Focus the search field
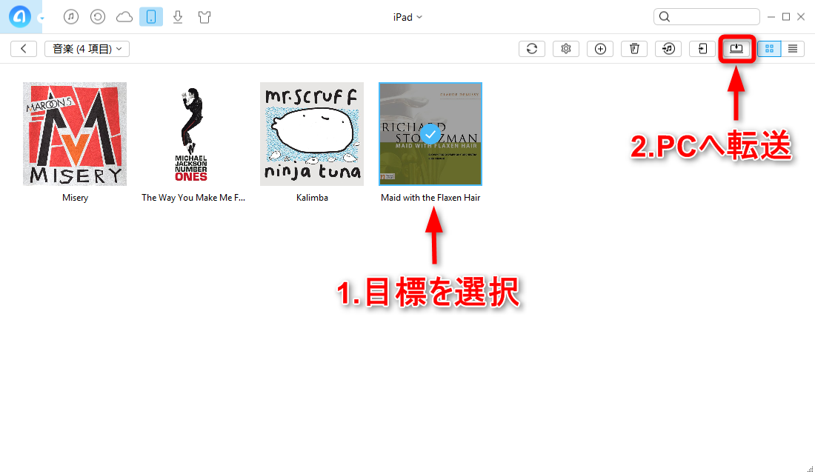The image size is (815, 474). 707,16
